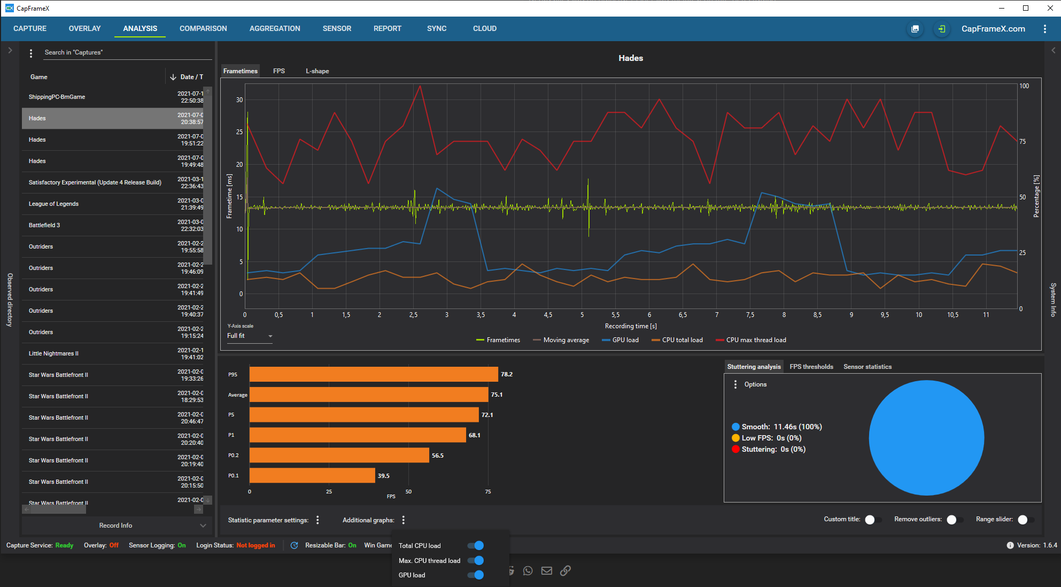
Task: Turn off the GPU load toggle
Action: point(475,575)
